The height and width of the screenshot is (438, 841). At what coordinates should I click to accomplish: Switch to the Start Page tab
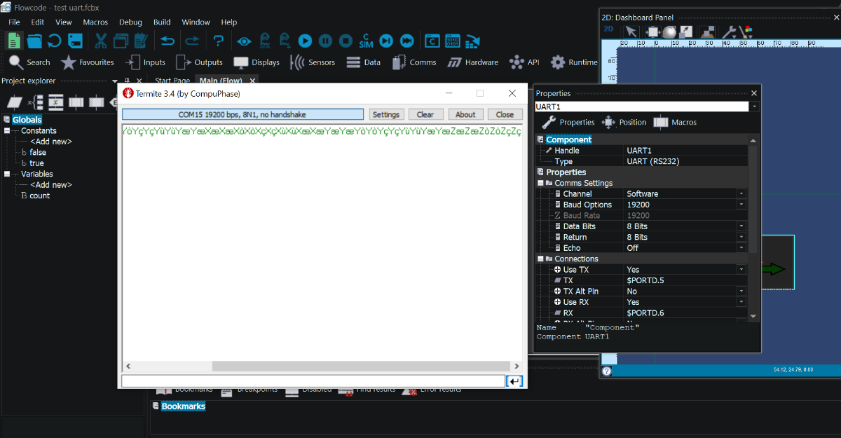click(172, 81)
